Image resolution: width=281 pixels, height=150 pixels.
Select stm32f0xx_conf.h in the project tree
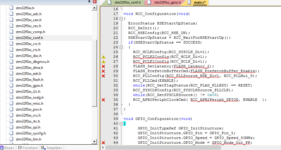click(x=29, y=38)
